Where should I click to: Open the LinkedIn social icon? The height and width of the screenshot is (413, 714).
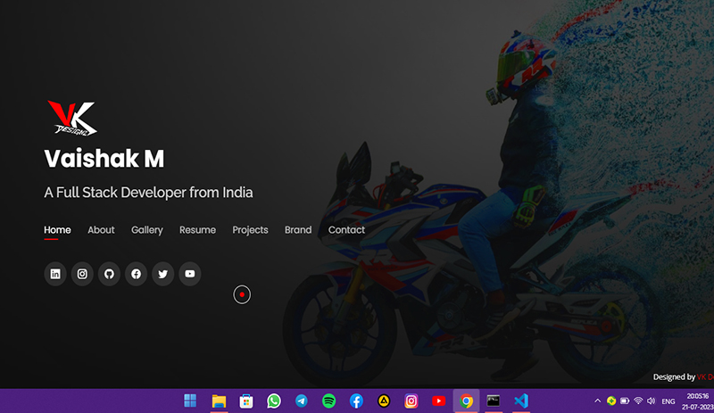click(55, 274)
